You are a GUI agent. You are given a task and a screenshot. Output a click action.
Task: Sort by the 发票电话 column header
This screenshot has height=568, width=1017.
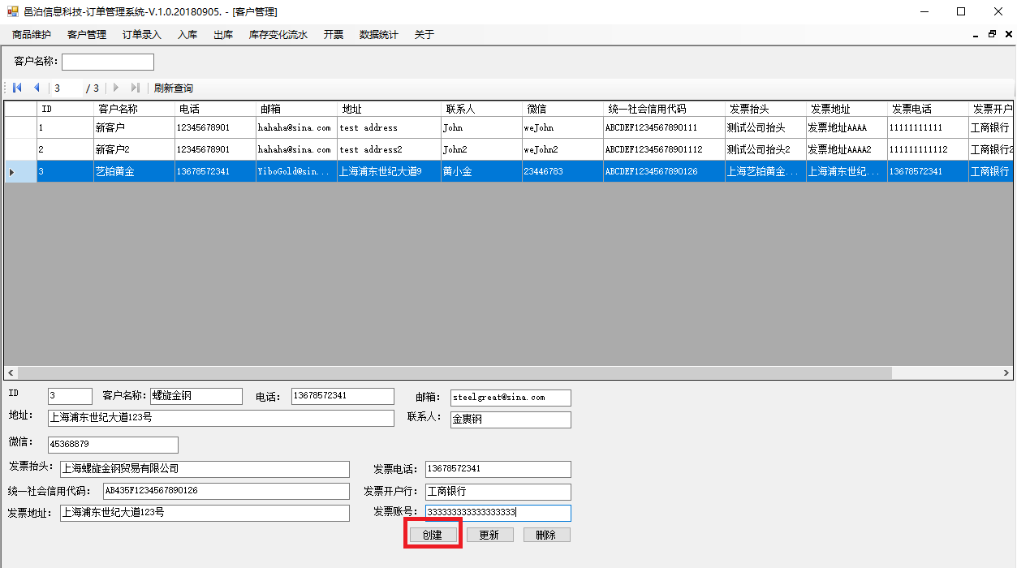click(928, 109)
